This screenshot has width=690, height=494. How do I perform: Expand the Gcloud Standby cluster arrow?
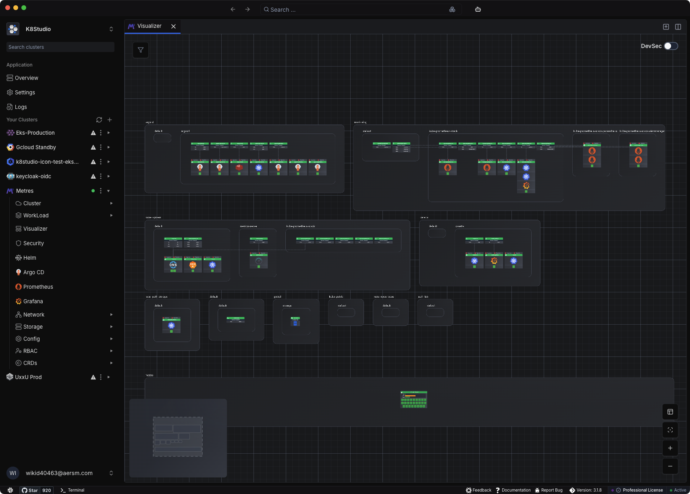coord(108,147)
